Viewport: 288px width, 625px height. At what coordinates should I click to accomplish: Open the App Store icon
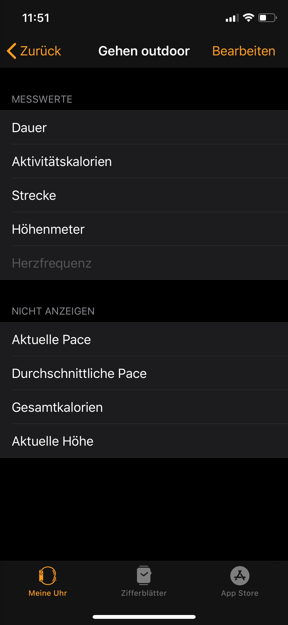click(x=240, y=575)
